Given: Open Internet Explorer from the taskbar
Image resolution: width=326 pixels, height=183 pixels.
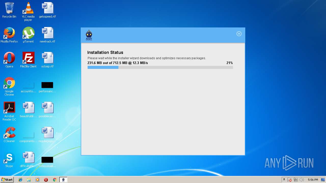Looking at the screenshot, I should pos(20,180).
